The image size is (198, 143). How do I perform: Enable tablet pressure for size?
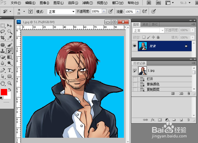(x=153, y=11)
